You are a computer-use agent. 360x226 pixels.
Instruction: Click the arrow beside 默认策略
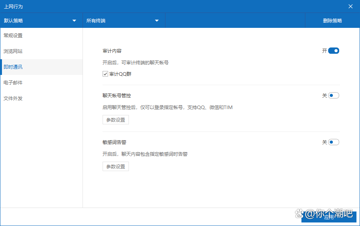[74, 21]
